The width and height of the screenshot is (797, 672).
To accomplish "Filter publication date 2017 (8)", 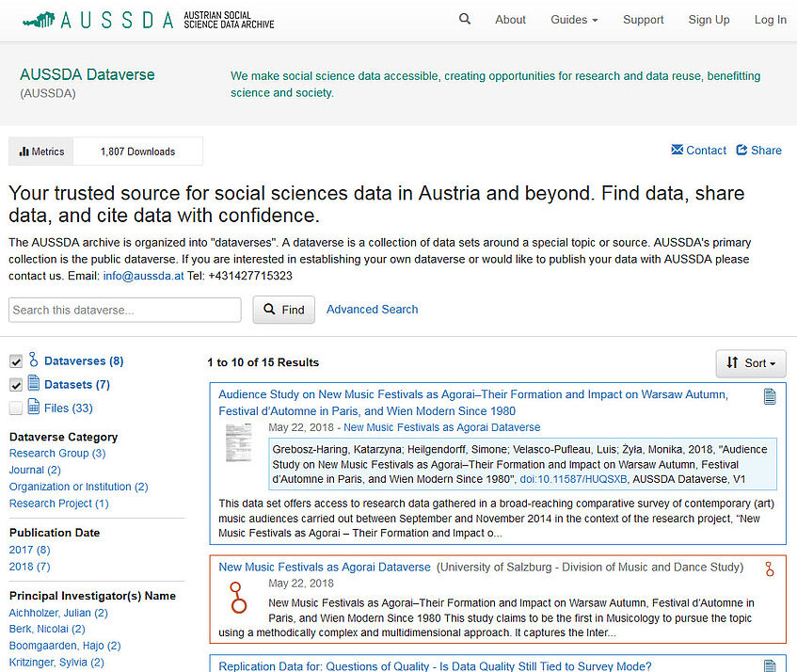I will click(x=29, y=550).
